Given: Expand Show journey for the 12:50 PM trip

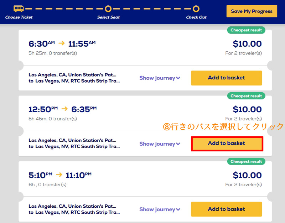Looking at the screenshot, I should (160, 144).
